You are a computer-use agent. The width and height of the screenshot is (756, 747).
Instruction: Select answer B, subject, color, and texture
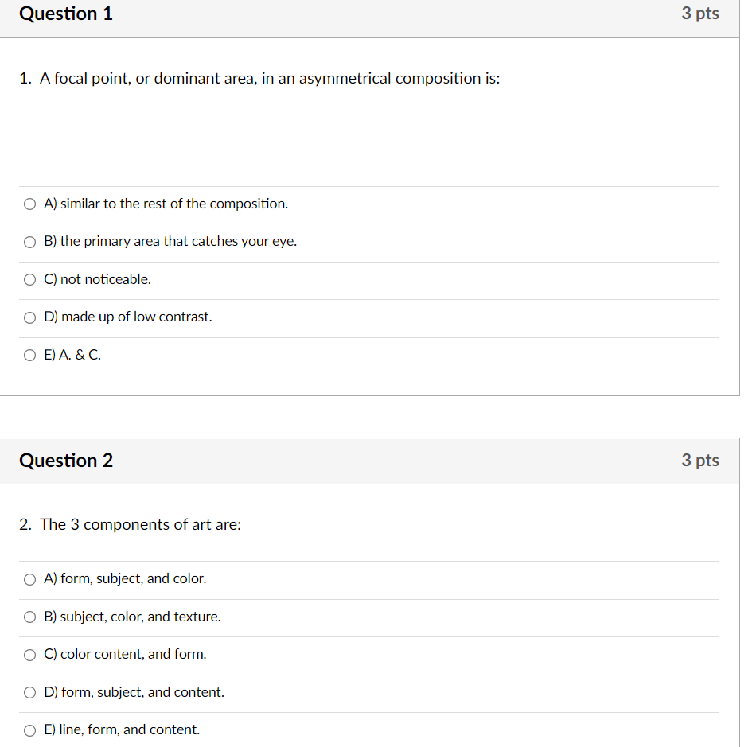(x=133, y=617)
